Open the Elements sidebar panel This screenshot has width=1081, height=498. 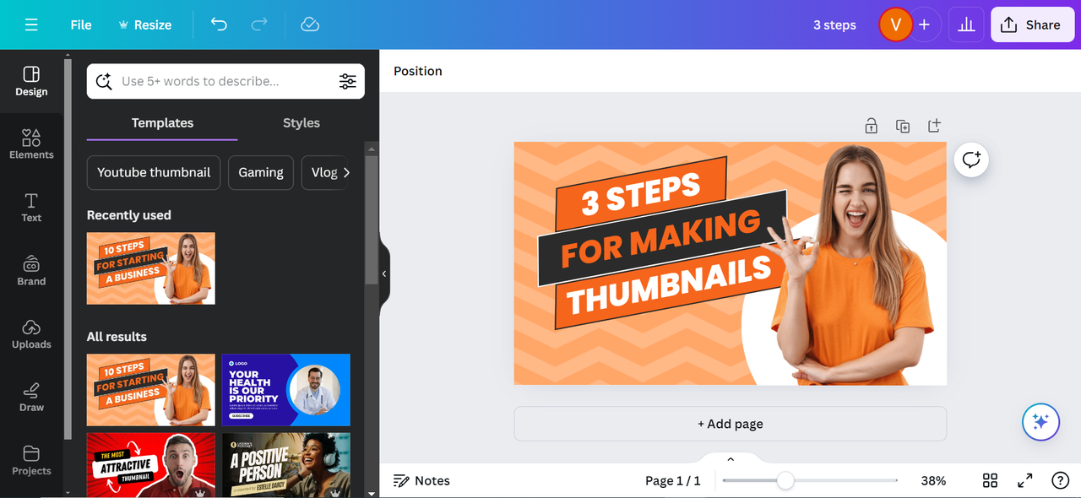click(31, 144)
